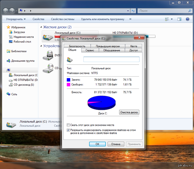Refresh the Explorer view
Screen dimensions: 194x169
pyautogui.click(x=133, y=11)
